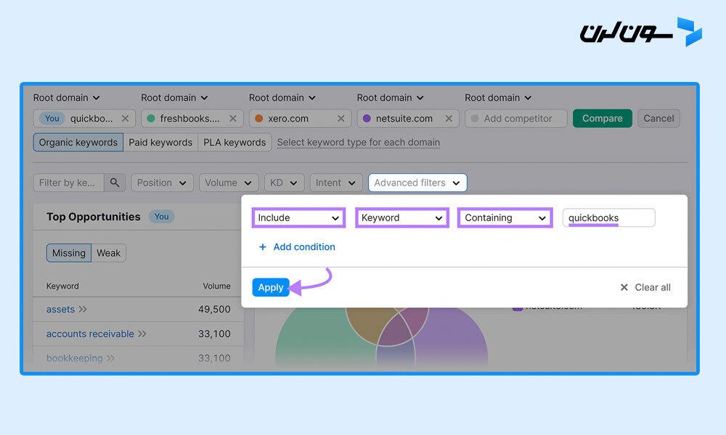The width and height of the screenshot is (726, 435).
Task: Click Clear all filters
Action: coord(645,287)
